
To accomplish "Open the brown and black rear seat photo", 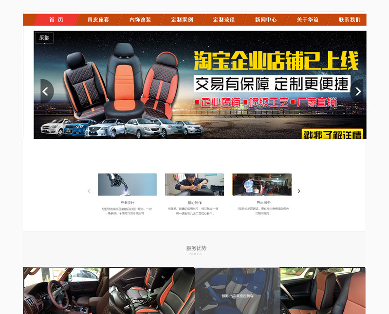I will tap(322, 291).
